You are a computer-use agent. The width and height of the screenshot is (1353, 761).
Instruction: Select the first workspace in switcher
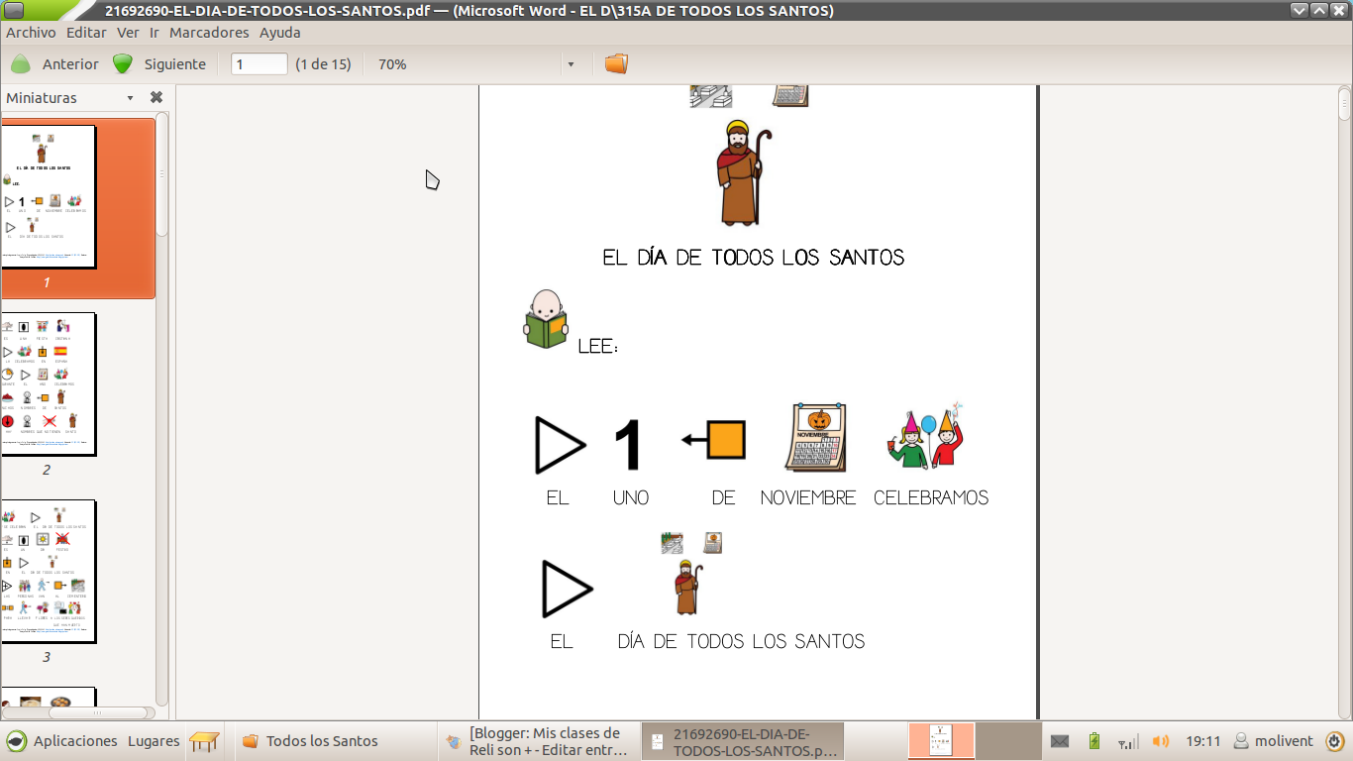[942, 741]
